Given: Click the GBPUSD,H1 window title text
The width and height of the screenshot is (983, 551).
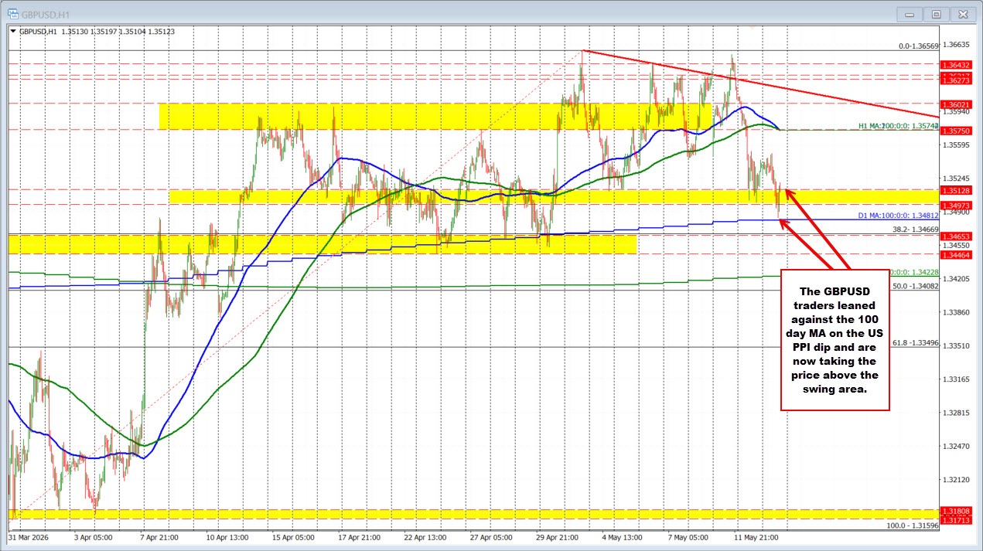Looking at the screenshot, I should point(45,14).
